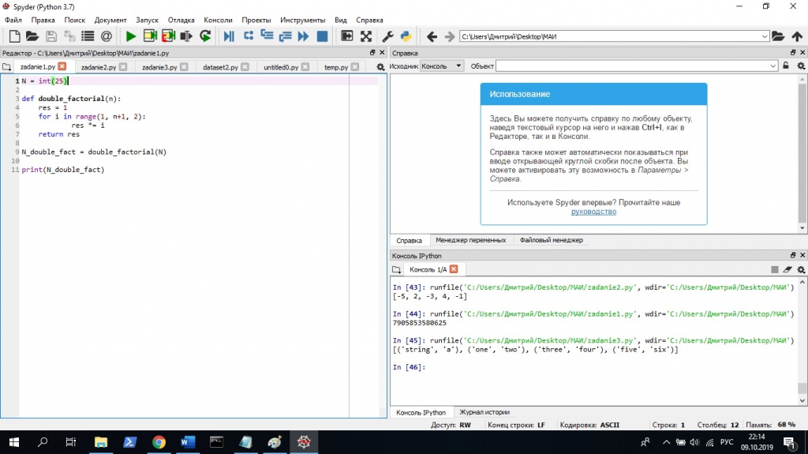
Task: Create a new file with toolbar icon
Action: point(14,36)
